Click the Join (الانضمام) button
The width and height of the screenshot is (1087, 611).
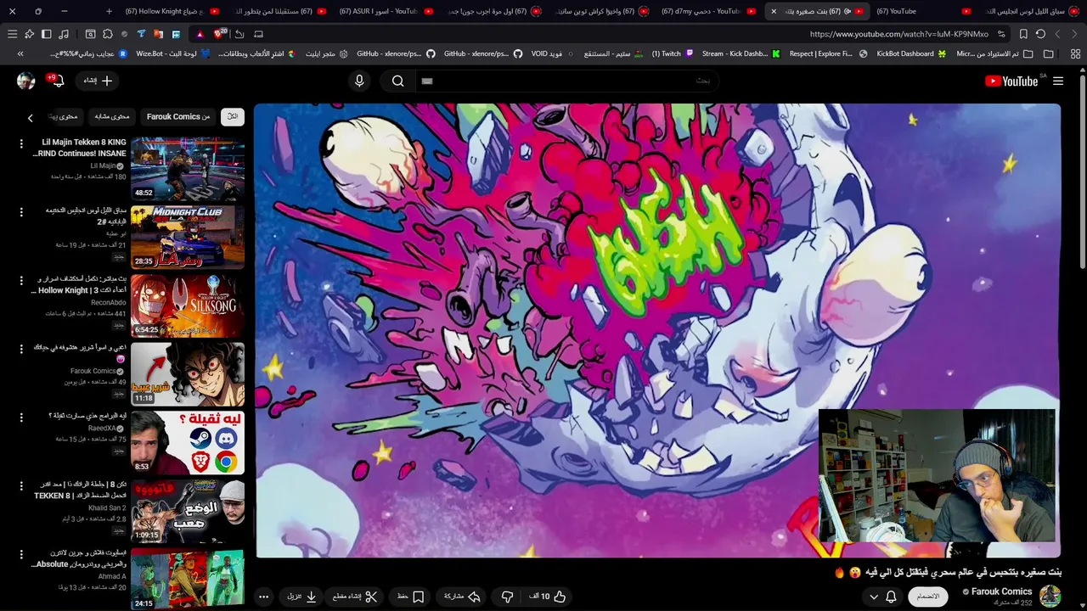(x=928, y=597)
